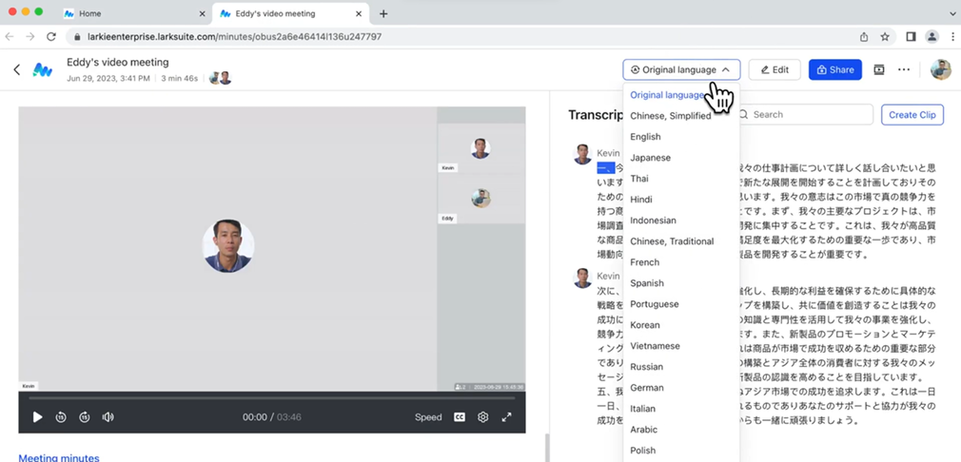Rewind the video 15 seconds
Viewport: 961px width, 462px height.
coord(61,416)
